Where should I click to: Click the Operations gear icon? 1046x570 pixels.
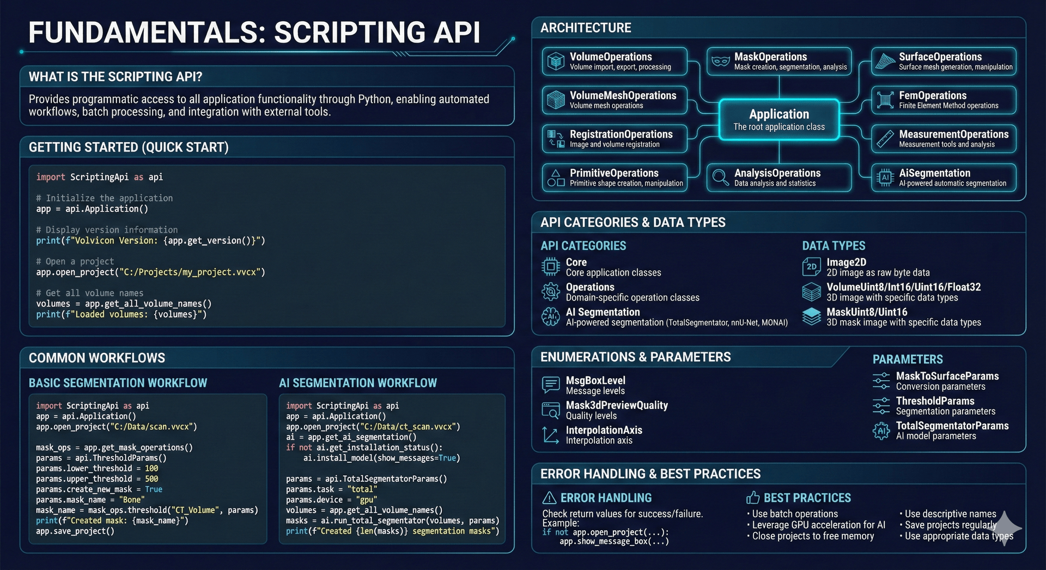coord(550,291)
